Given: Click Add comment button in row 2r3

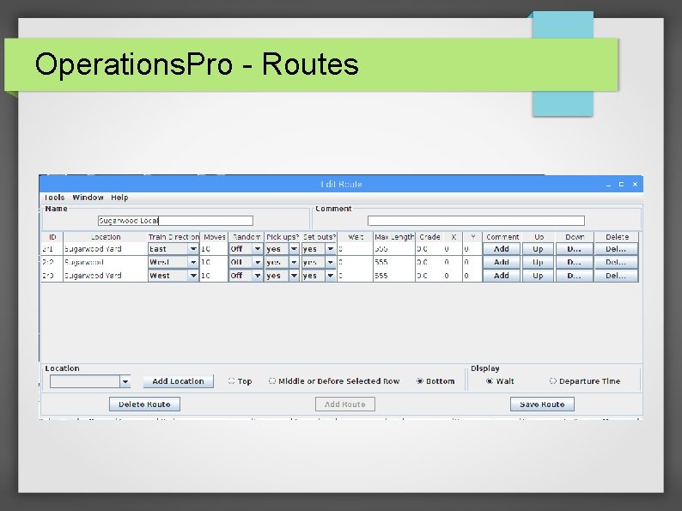Looking at the screenshot, I should (x=502, y=276).
